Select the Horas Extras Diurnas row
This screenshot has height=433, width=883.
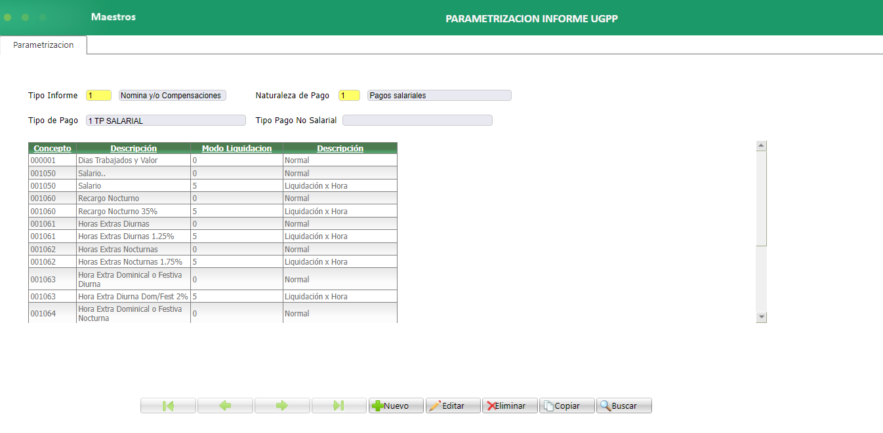(213, 224)
